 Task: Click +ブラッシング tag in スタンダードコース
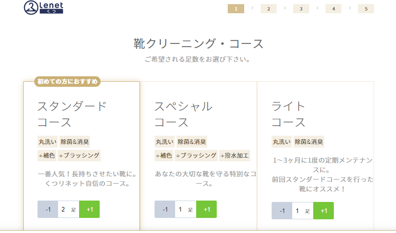pos(79,155)
